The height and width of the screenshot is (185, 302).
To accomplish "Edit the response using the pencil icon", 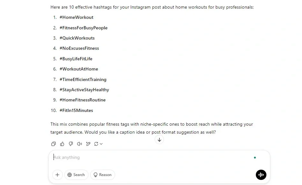I will click(88, 144).
